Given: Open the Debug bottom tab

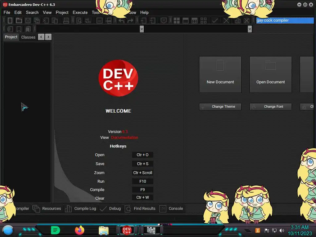Looking at the screenshot, I should pos(110,209).
